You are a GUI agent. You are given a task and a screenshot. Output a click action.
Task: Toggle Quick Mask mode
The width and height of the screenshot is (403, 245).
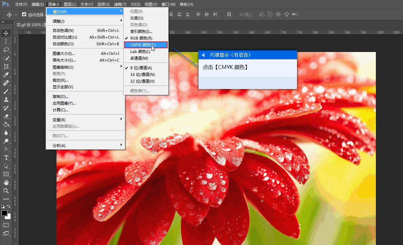pyautogui.click(x=6, y=225)
